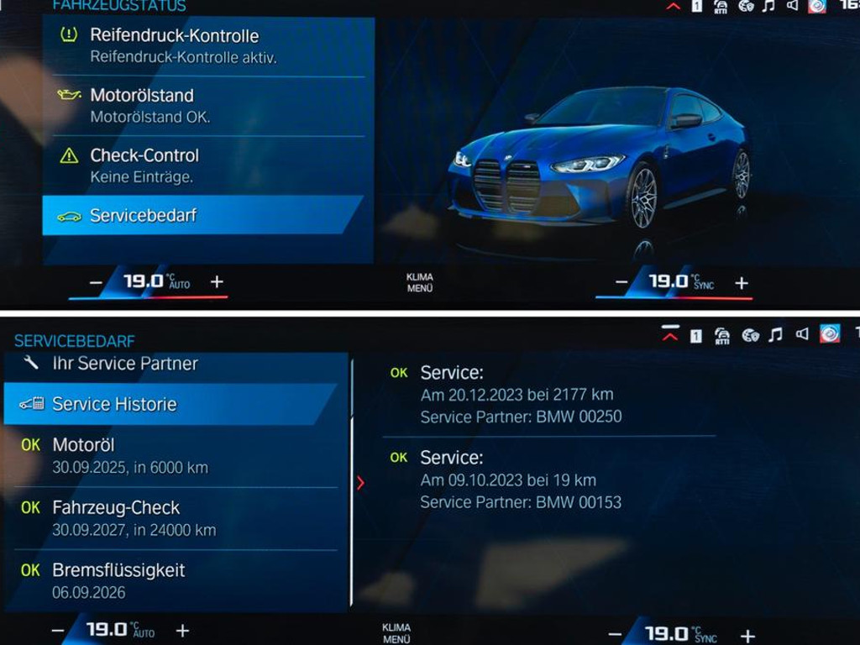860x645 pixels.
Task: Tap the yellow oil can icon
Action: (69, 95)
